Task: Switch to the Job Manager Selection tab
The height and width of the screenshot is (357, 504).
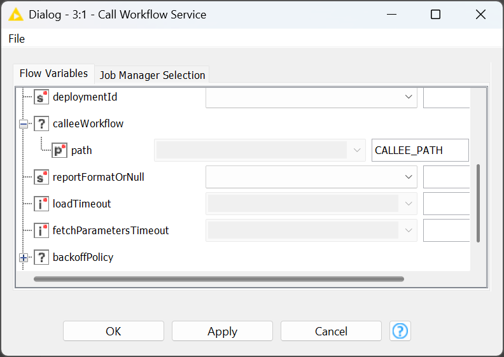Action: pos(152,75)
